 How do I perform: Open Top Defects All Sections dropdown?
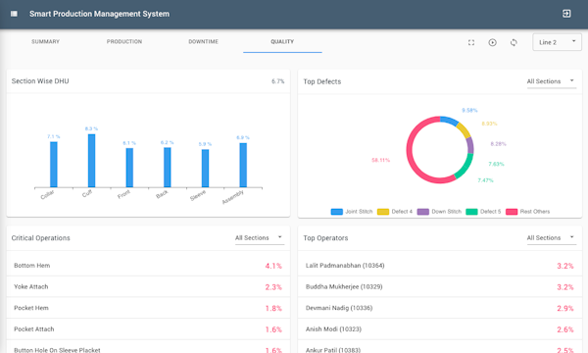coord(551,81)
